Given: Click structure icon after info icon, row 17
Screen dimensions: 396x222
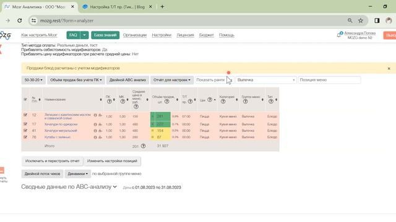Looking at the screenshot, I should coord(100,125).
